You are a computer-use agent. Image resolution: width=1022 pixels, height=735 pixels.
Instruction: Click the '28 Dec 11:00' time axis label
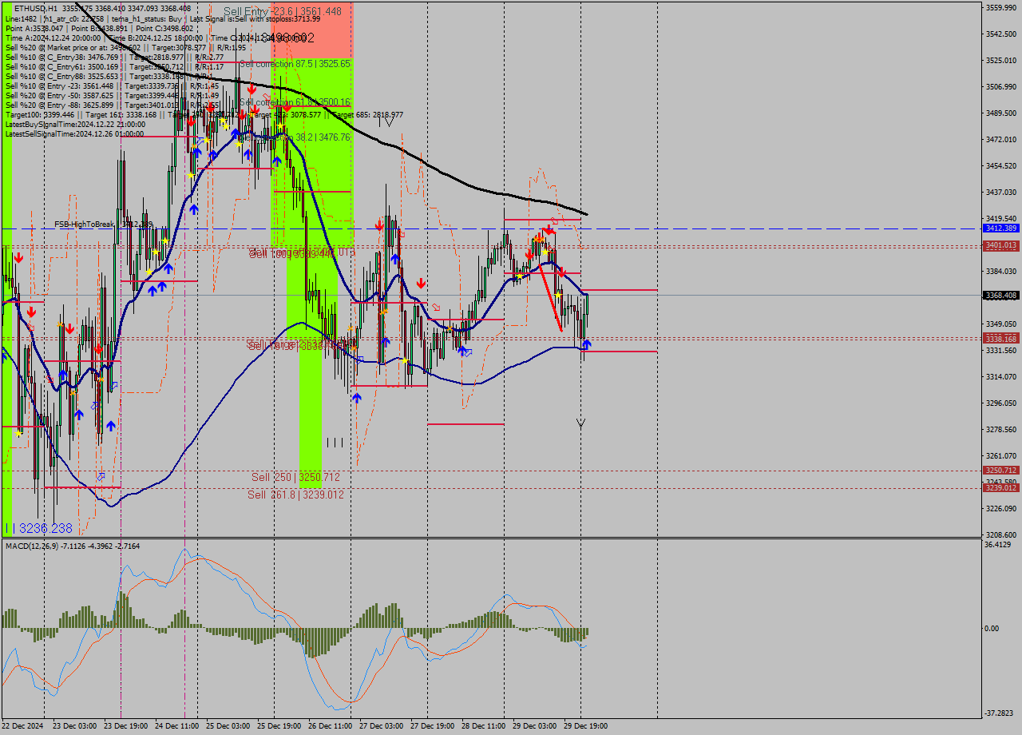[x=483, y=726]
